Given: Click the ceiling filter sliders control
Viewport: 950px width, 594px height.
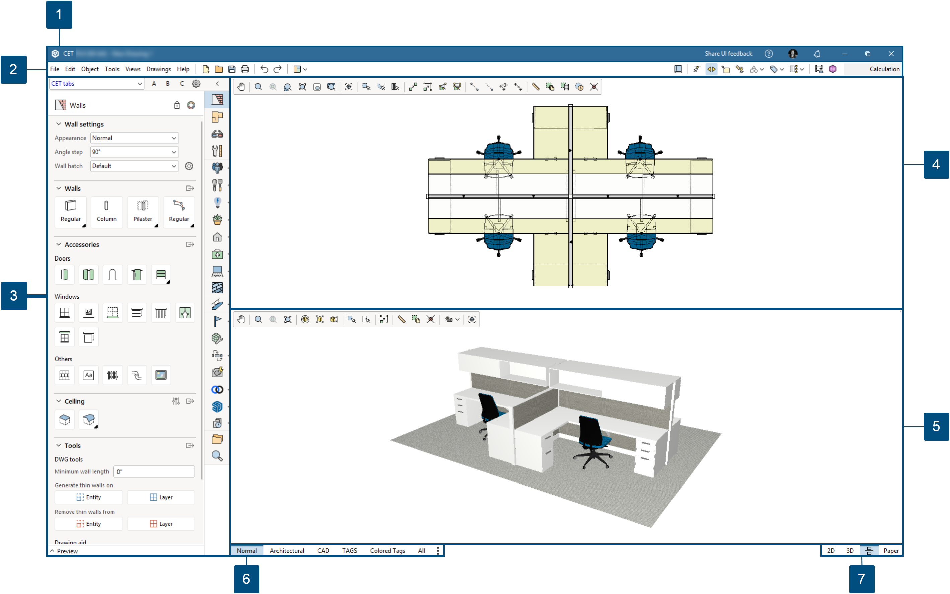Looking at the screenshot, I should tap(176, 401).
